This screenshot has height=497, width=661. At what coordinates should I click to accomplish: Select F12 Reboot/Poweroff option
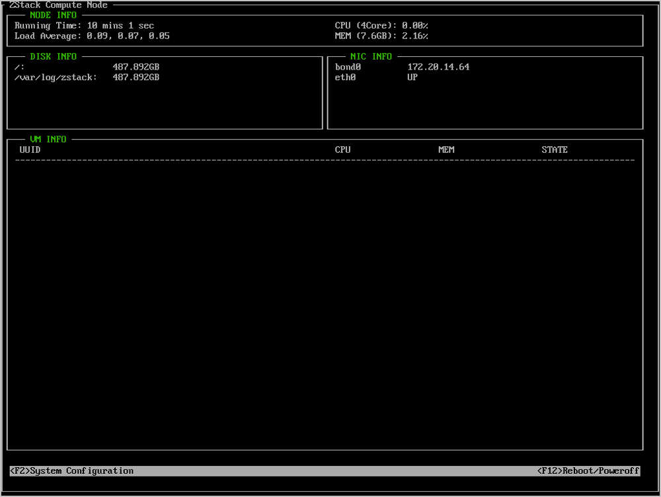pos(588,471)
